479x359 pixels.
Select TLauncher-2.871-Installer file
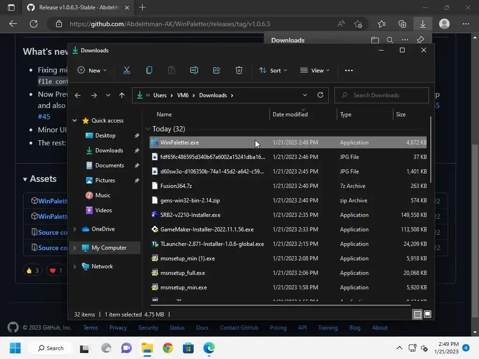(288, 244)
